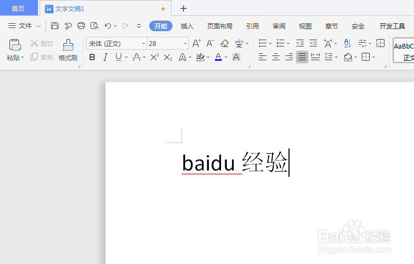Go to the 首页 home tab

(x=18, y=8)
